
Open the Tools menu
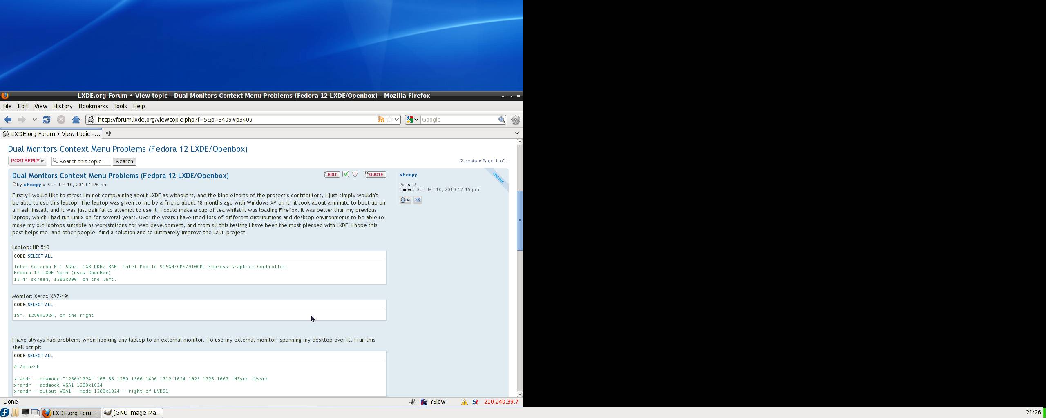(x=120, y=106)
